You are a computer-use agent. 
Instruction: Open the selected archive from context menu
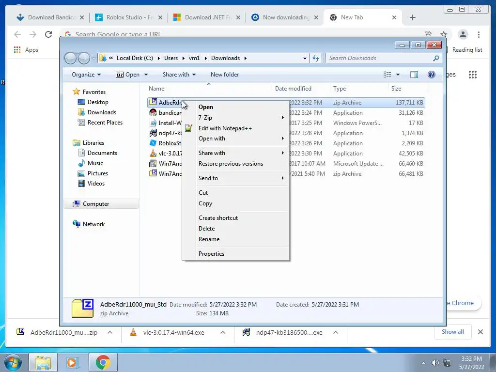point(205,107)
